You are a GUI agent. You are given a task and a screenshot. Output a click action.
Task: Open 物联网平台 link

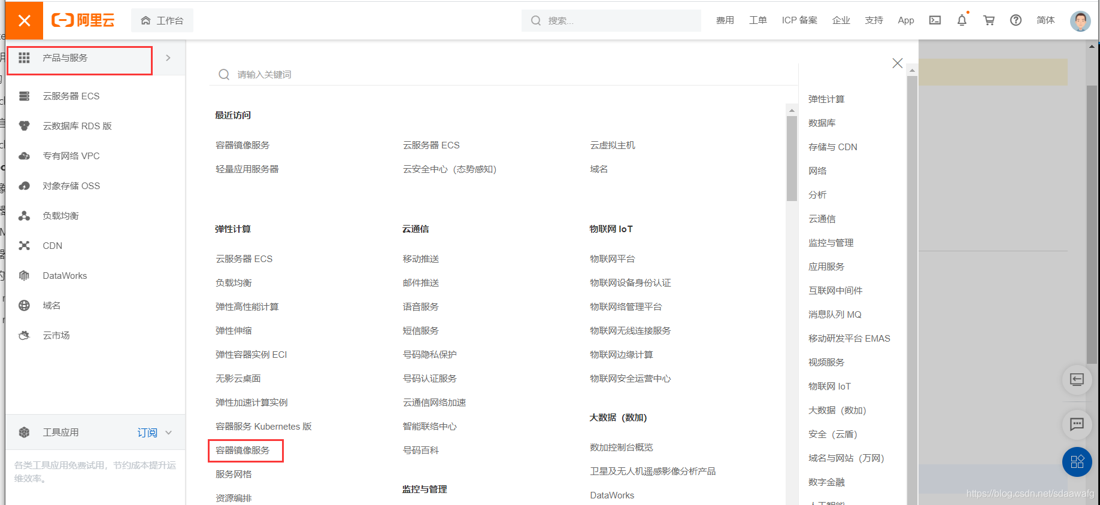(x=613, y=258)
